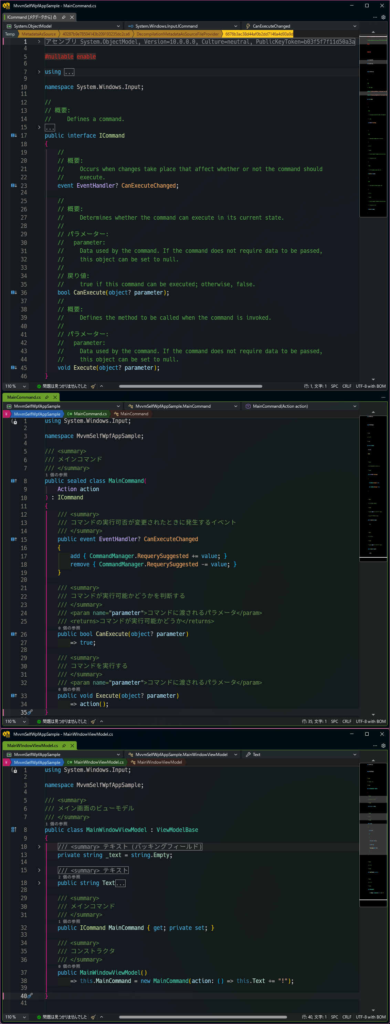Expand collapsed region on ICommand line 15
The width and height of the screenshot is (390, 1024).
39,127
